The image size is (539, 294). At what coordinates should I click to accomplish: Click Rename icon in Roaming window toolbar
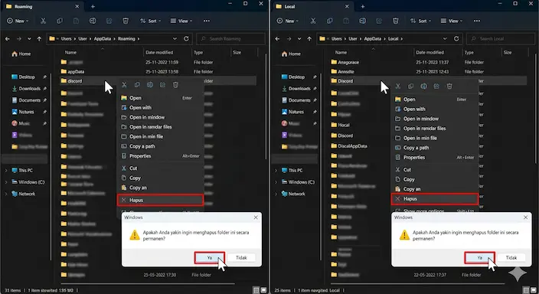pos(93,21)
